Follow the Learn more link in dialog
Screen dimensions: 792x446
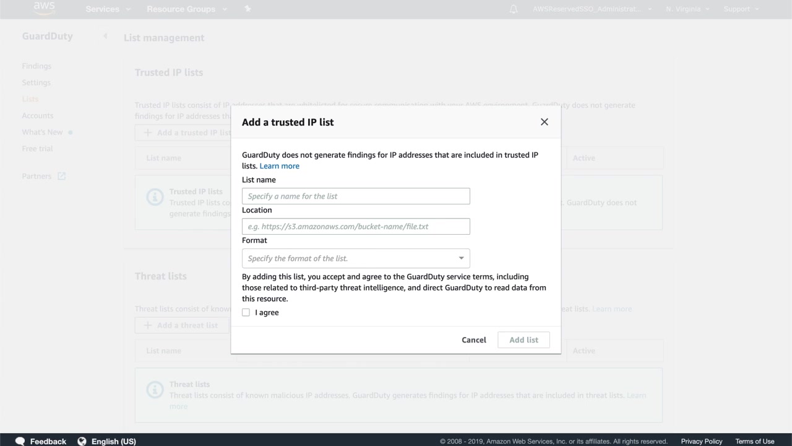[280, 166]
